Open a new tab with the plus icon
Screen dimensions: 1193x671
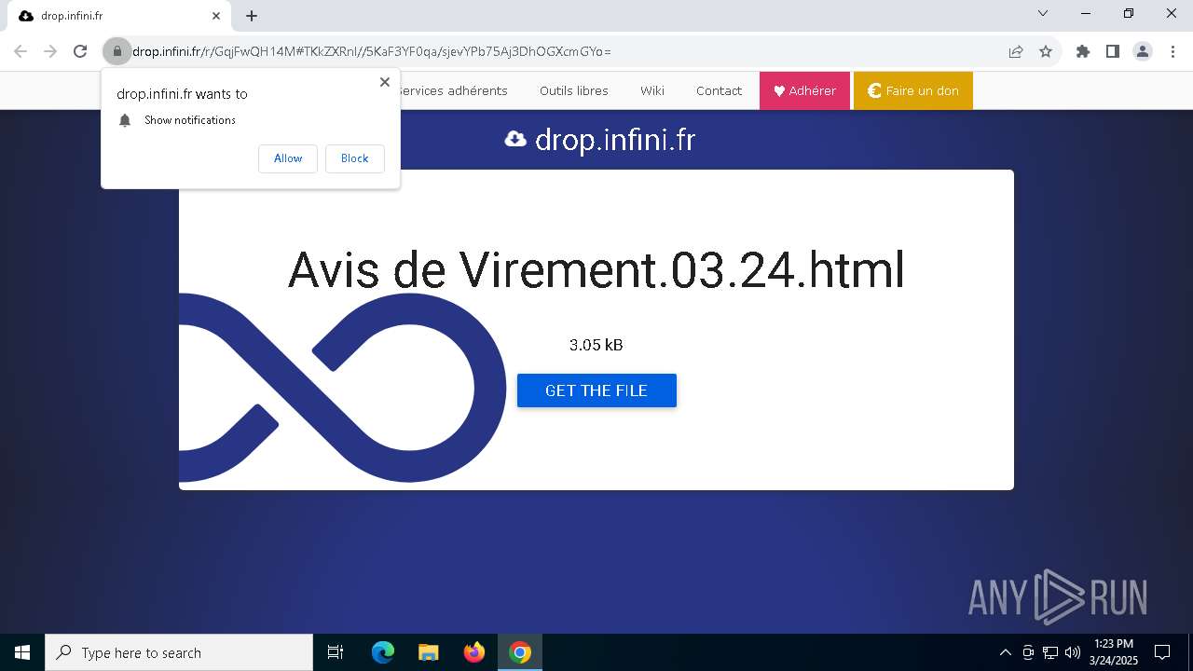point(252,16)
